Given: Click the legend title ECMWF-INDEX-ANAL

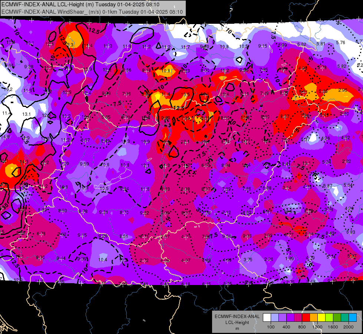Looking at the screenshot, I should [x=237, y=317].
